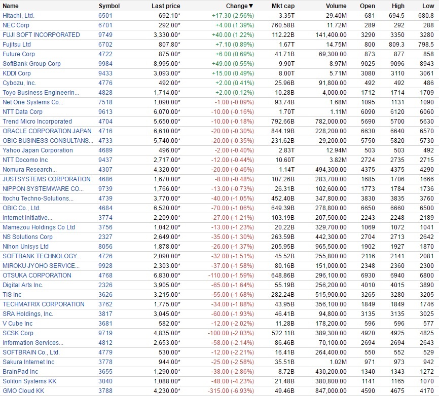The height and width of the screenshot is (396, 439).
Task: Sort by the Change column header
Action: pos(239,6)
